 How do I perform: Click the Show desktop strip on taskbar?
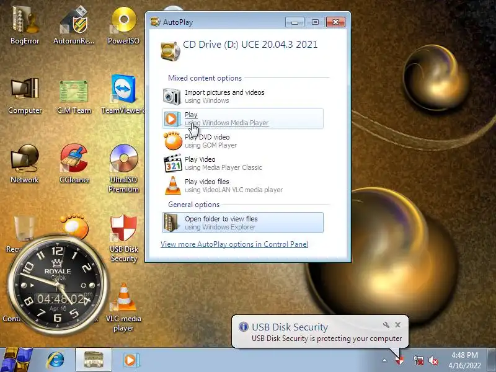(x=492, y=360)
